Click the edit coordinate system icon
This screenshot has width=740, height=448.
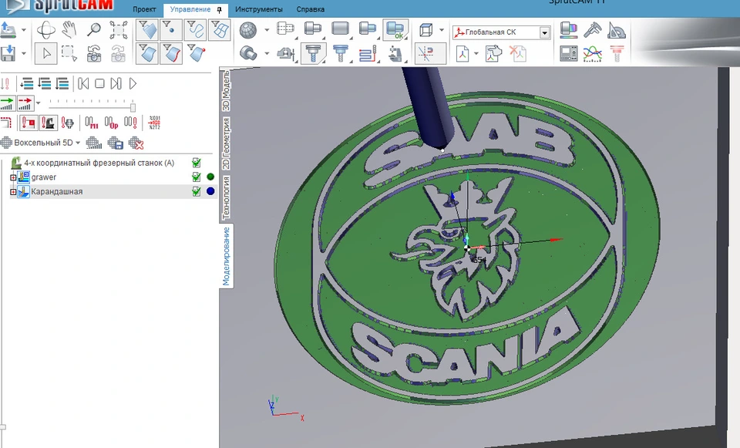coord(493,53)
